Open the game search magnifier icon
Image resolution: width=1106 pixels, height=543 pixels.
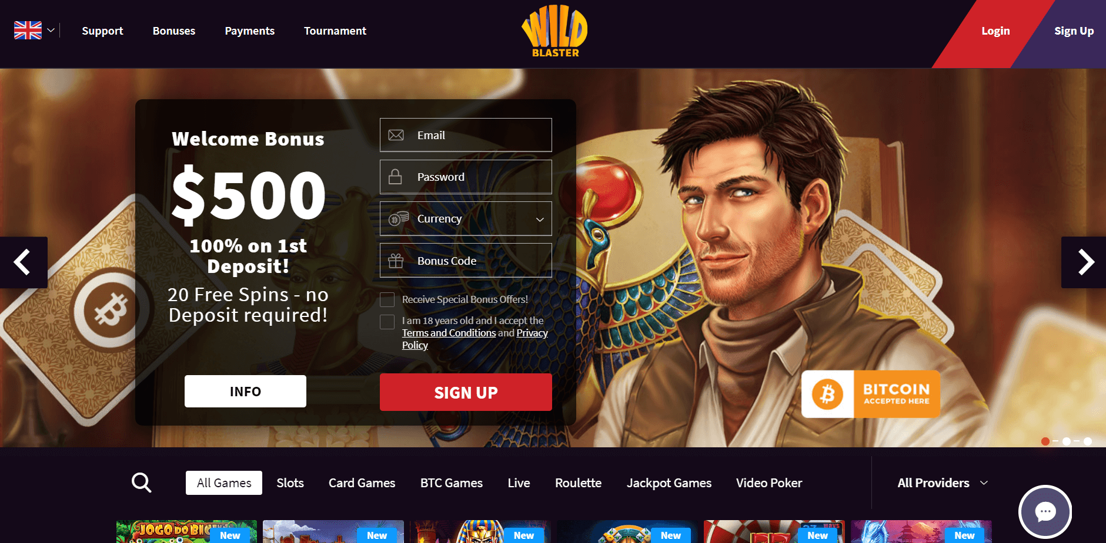click(x=141, y=483)
